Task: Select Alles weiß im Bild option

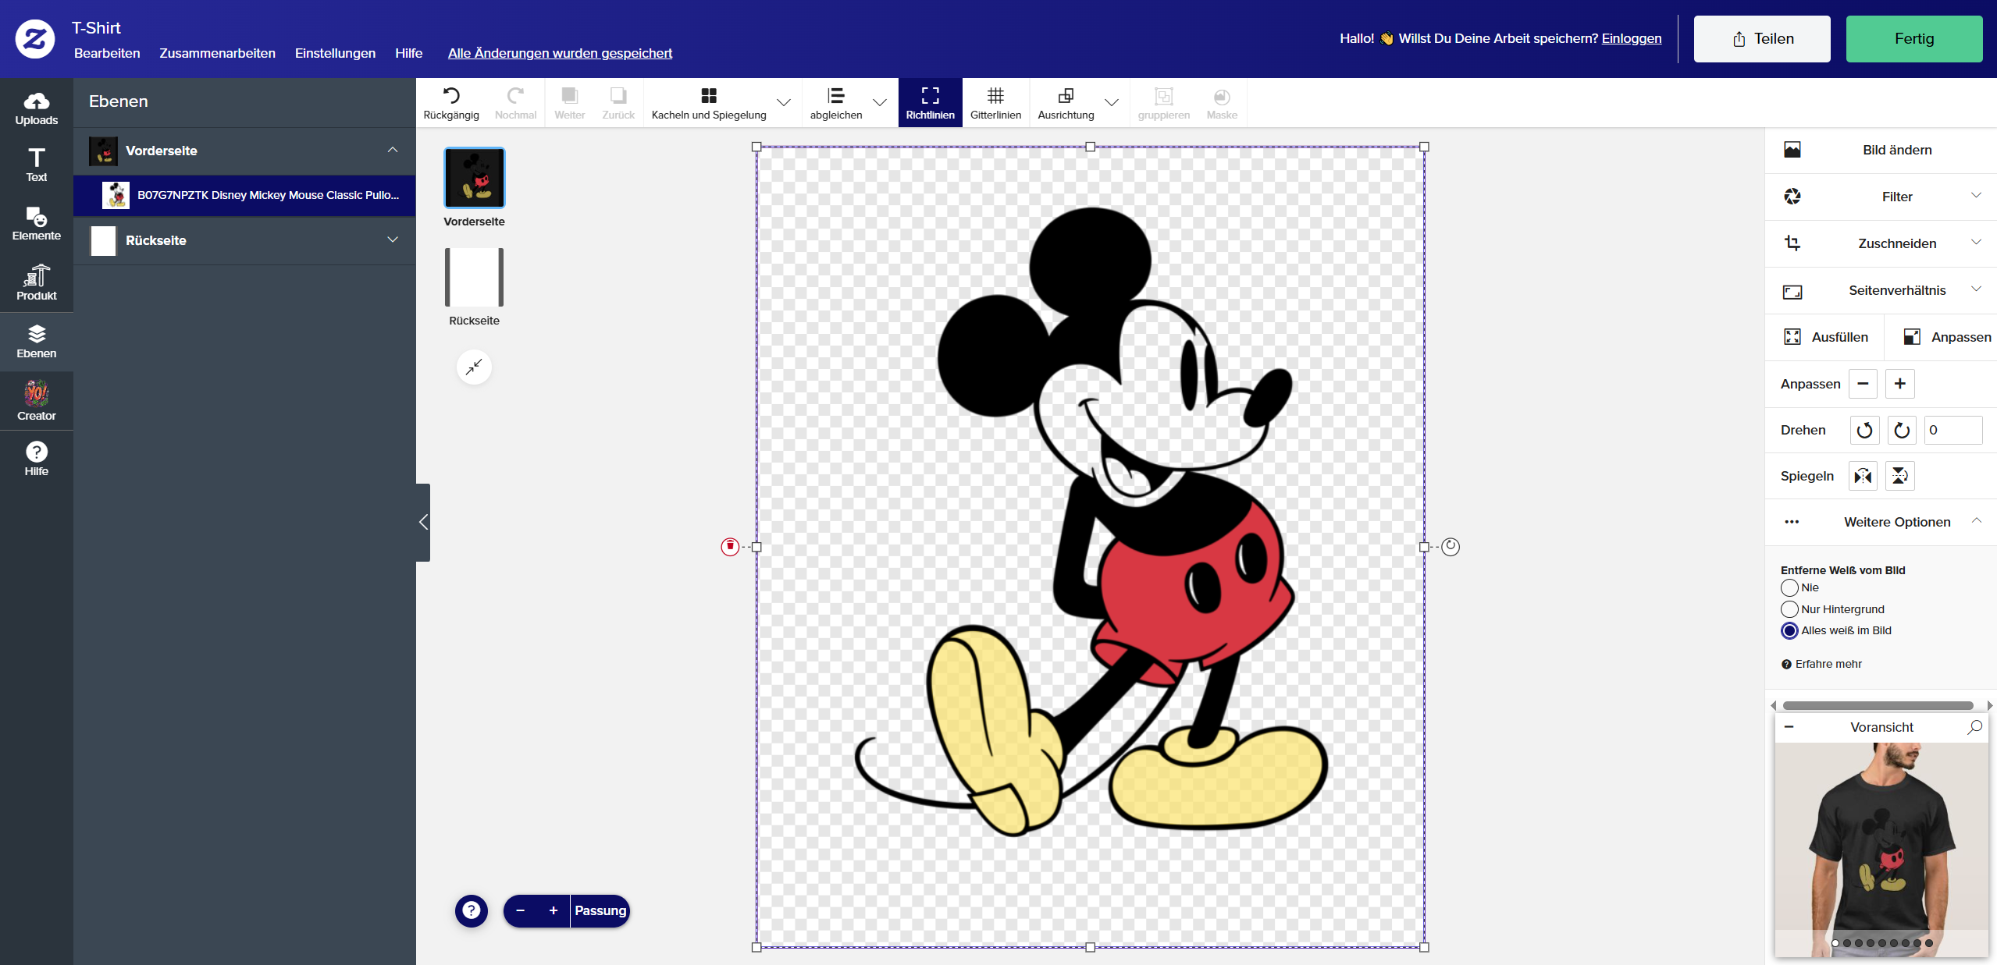Action: pos(1789,630)
